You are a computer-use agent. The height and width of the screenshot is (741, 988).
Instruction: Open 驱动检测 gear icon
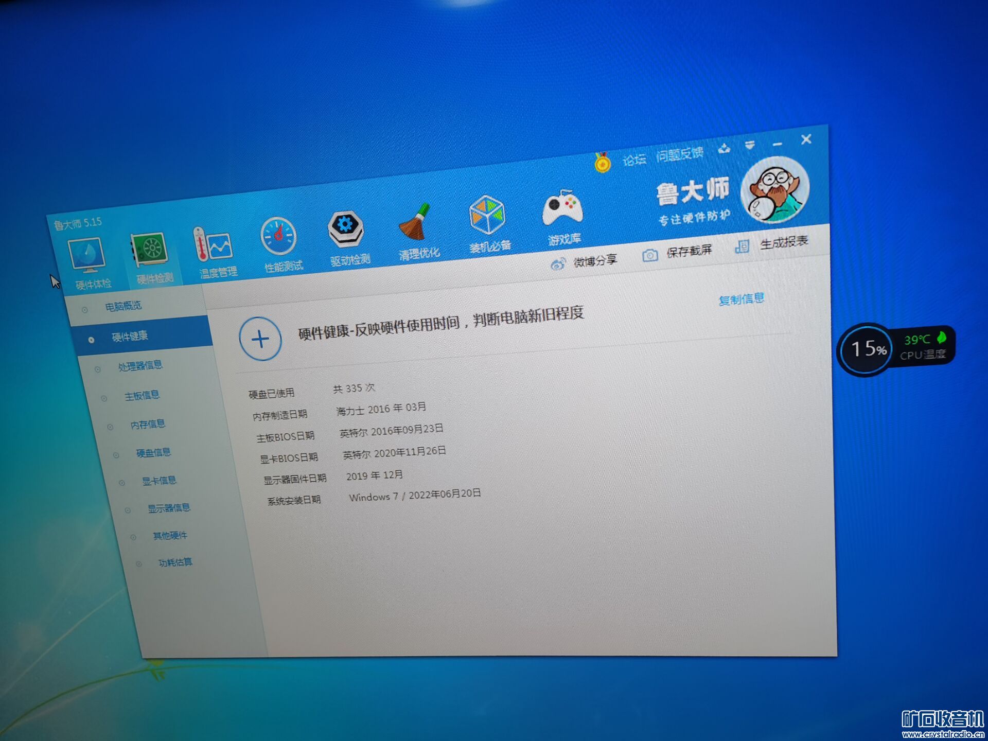pyautogui.click(x=345, y=228)
